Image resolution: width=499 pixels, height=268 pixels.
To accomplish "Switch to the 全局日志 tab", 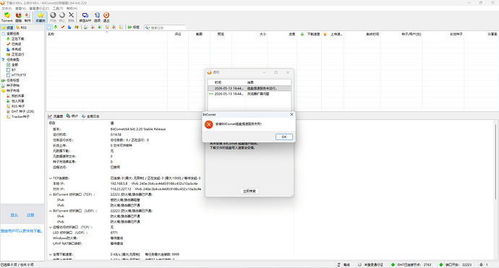I will pos(90,116).
